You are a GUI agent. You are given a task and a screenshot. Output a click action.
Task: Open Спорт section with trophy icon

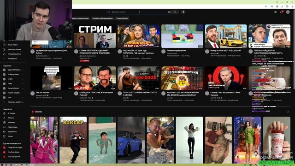pos(11,136)
